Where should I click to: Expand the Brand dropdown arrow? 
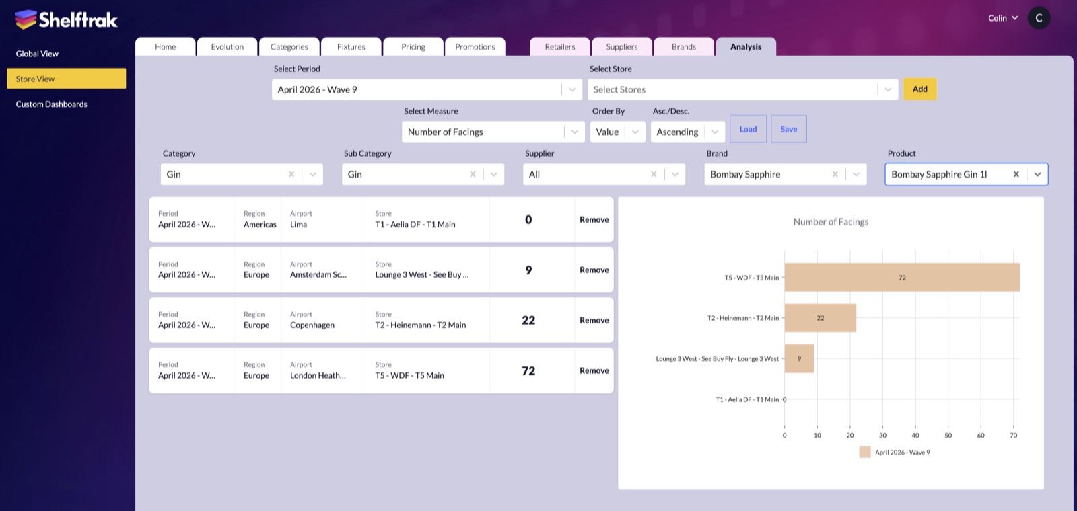point(856,174)
